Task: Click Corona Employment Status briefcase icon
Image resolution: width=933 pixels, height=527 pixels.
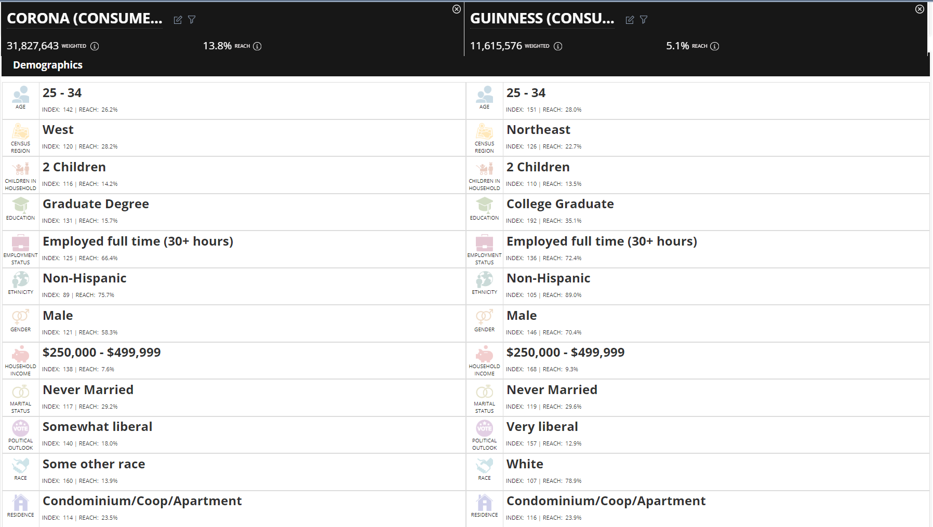Action: pos(21,242)
